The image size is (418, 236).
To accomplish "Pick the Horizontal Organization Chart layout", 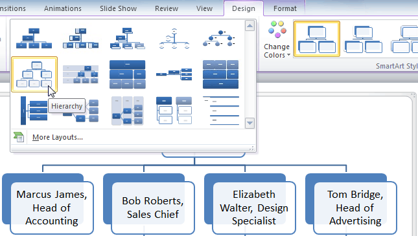I will click(174, 74).
